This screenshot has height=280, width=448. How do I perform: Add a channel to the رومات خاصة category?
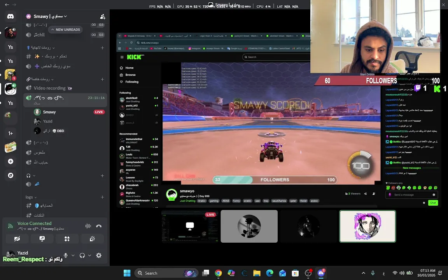102,79
